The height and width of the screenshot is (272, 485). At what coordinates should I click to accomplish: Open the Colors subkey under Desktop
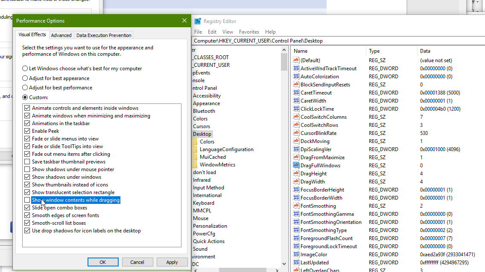pos(207,142)
